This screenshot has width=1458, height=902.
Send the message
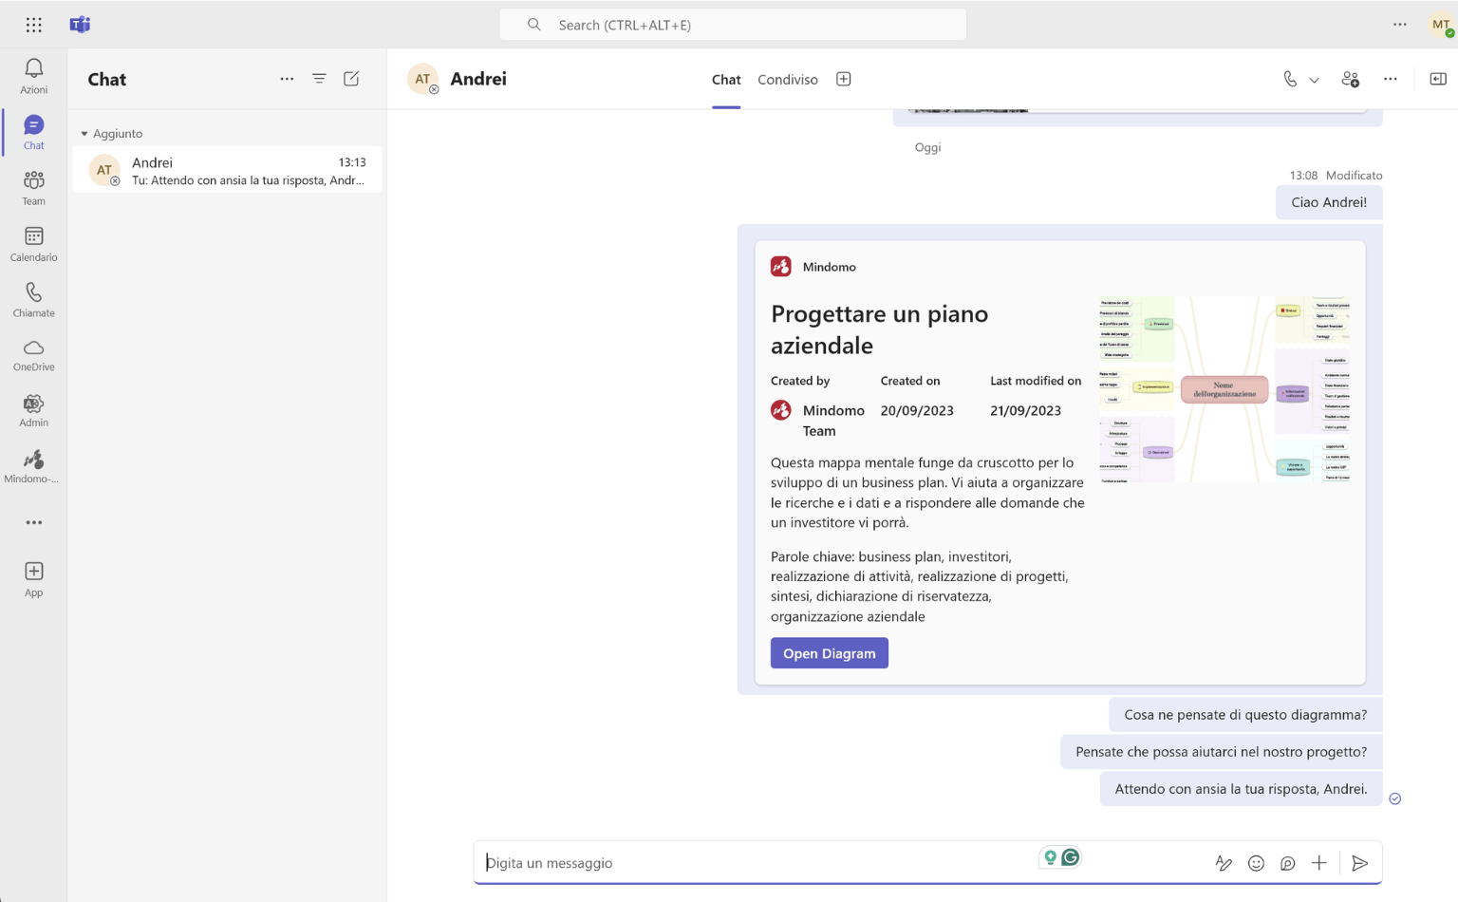[1360, 863]
